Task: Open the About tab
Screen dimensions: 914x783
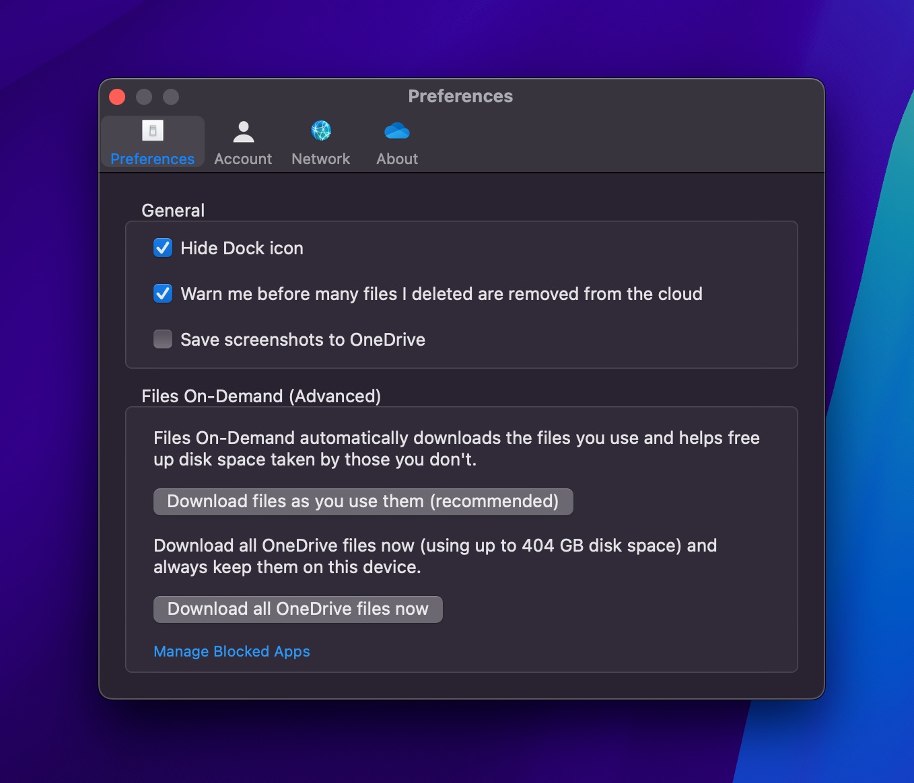Action: 397,141
